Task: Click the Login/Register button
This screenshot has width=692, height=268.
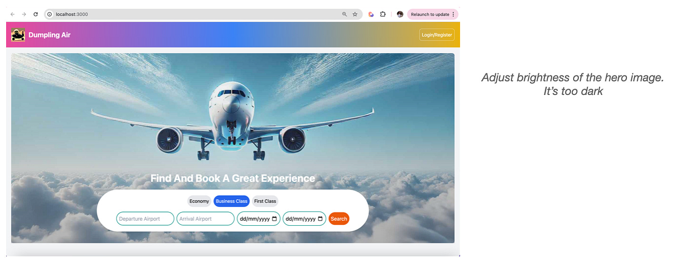Action: point(437,35)
